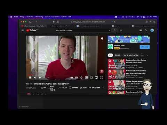Select the 'Alle' filter chip
Screen dimensions: 167x125
click(110, 55)
